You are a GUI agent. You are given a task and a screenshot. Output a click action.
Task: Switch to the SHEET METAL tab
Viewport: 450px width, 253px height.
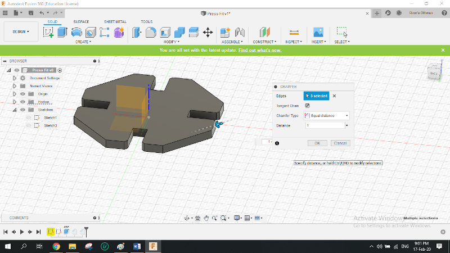point(115,22)
